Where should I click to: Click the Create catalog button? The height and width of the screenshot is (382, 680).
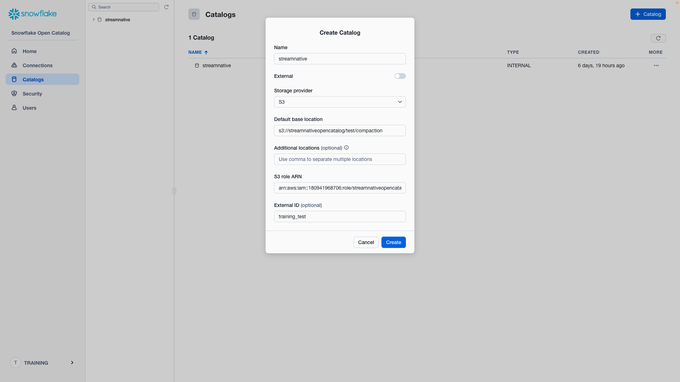point(393,242)
